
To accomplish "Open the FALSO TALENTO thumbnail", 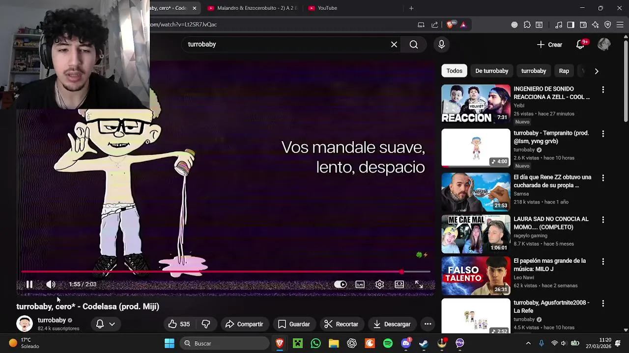I will coord(476,276).
